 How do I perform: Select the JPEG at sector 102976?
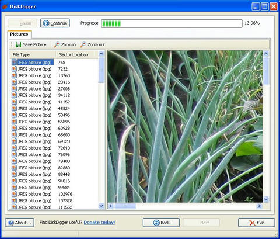(42, 194)
